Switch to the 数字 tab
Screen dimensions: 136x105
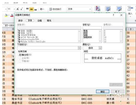[x=20, y=21]
